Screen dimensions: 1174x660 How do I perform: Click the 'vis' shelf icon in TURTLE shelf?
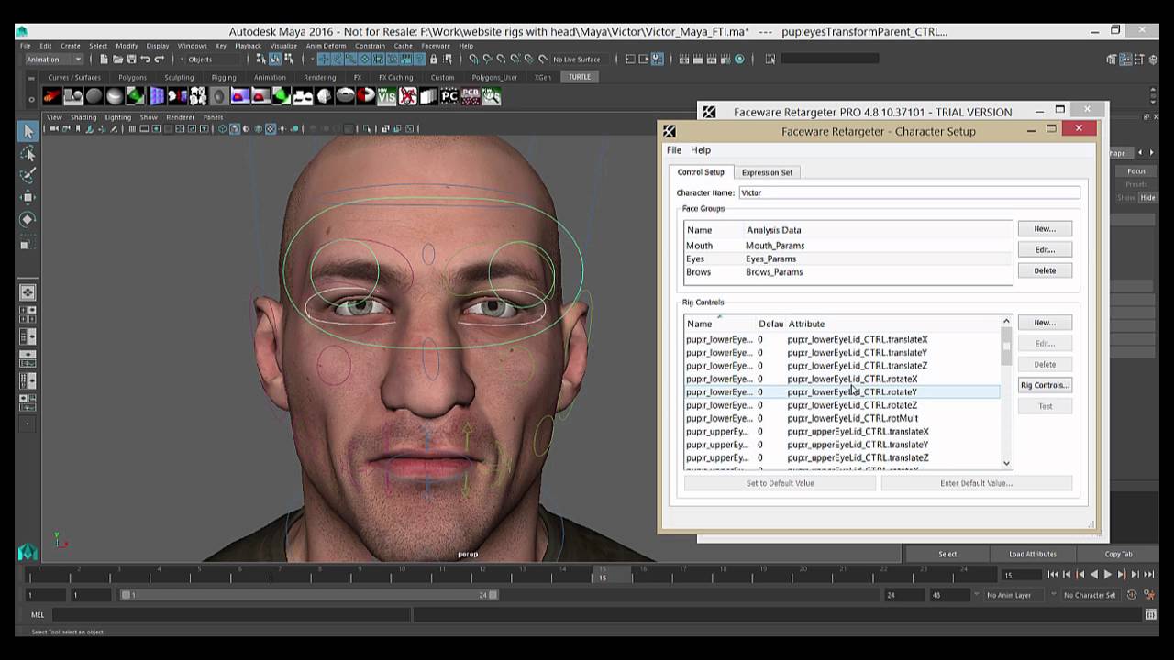pyautogui.click(x=386, y=95)
